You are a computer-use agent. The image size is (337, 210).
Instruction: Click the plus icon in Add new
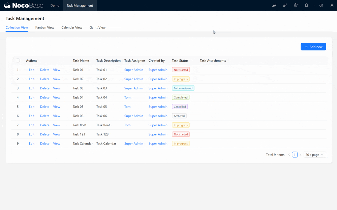pyautogui.click(x=306, y=47)
